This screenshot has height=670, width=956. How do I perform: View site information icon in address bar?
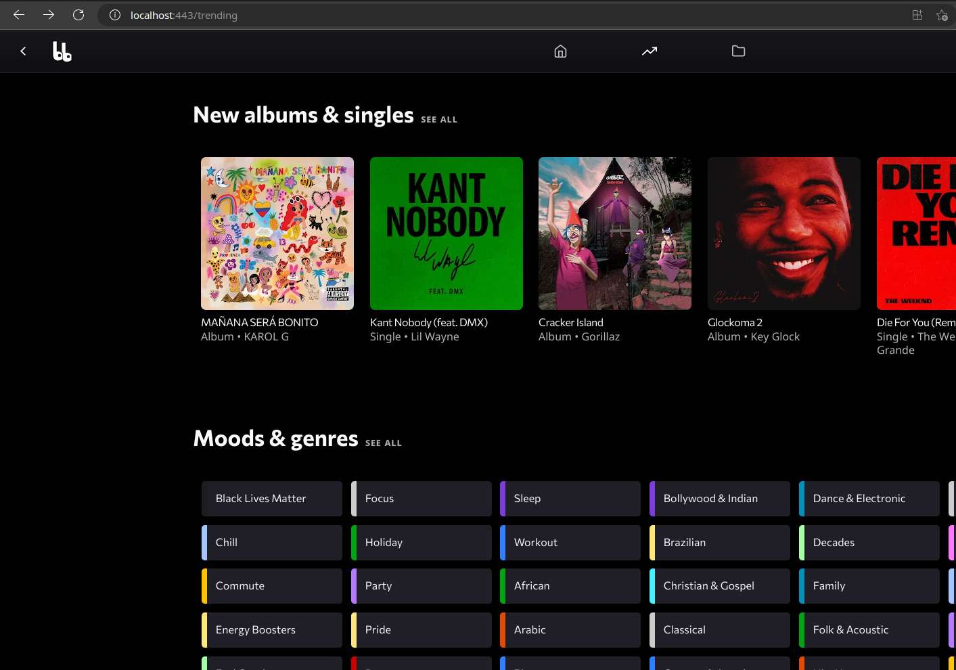pyautogui.click(x=115, y=15)
